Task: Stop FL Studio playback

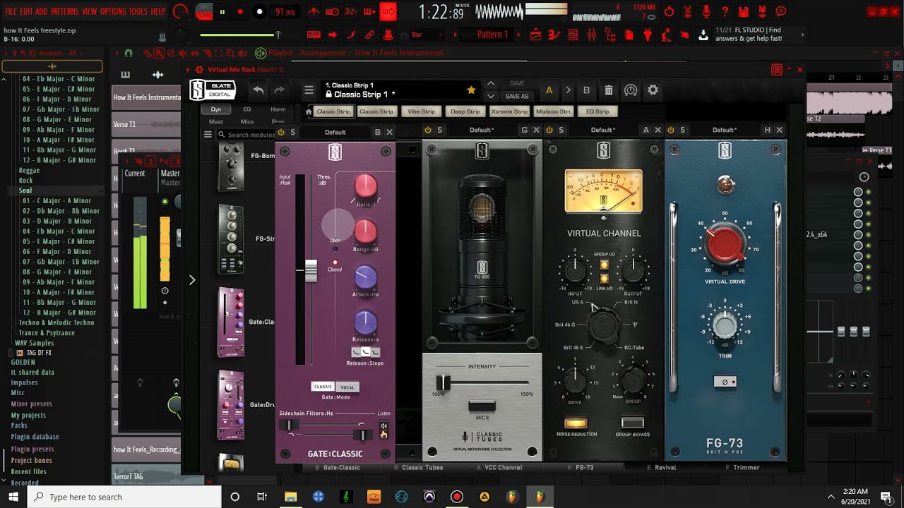Action: [x=240, y=11]
